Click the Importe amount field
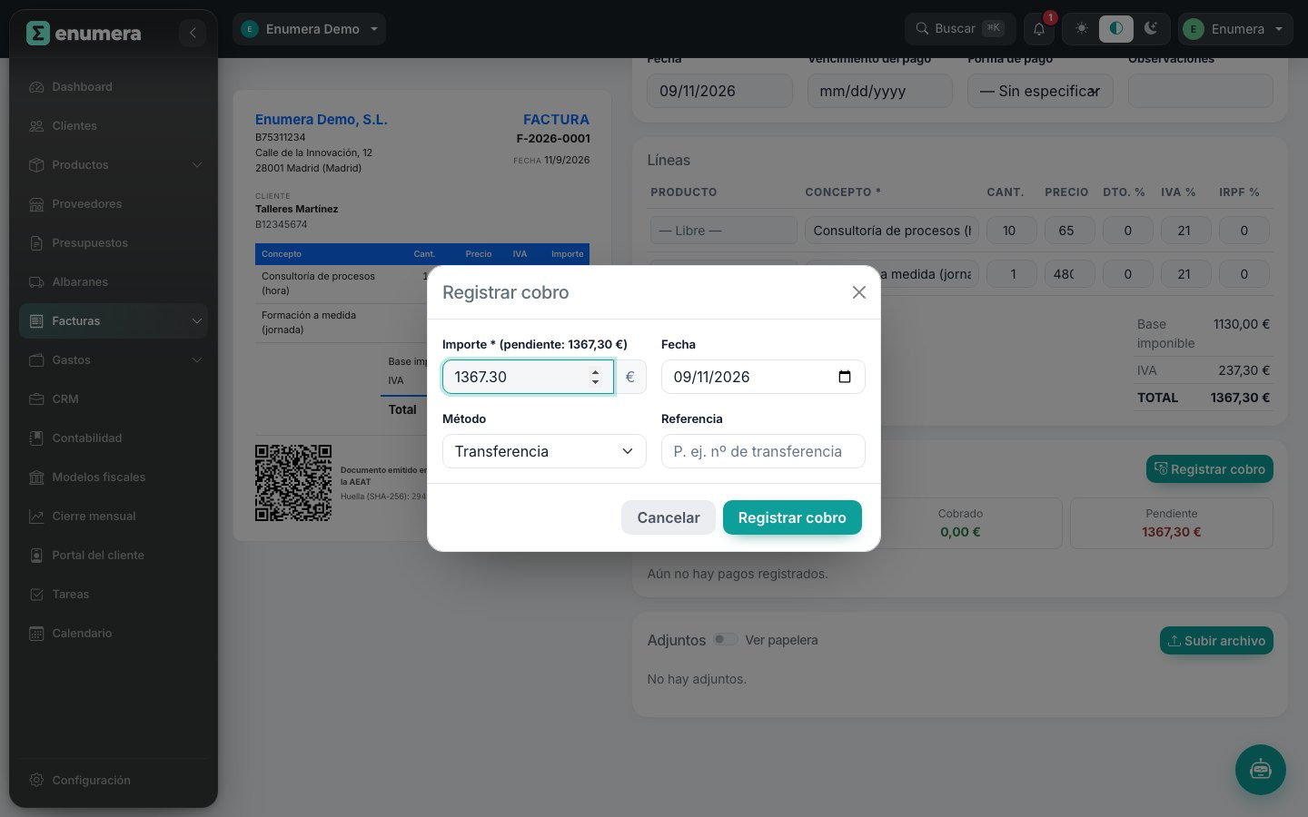This screenshot has width=1308, height=817. coord(528,377)
